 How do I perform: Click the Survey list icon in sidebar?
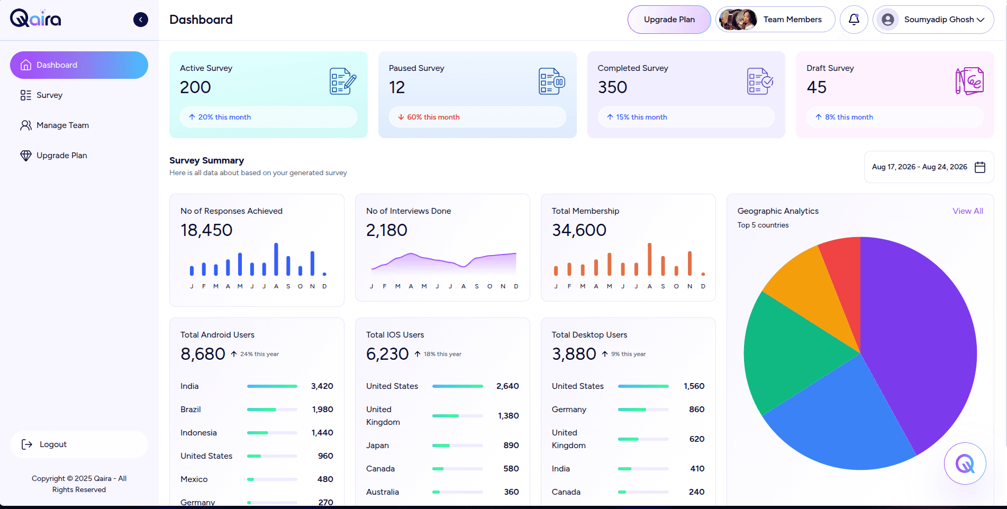(26, 95)
